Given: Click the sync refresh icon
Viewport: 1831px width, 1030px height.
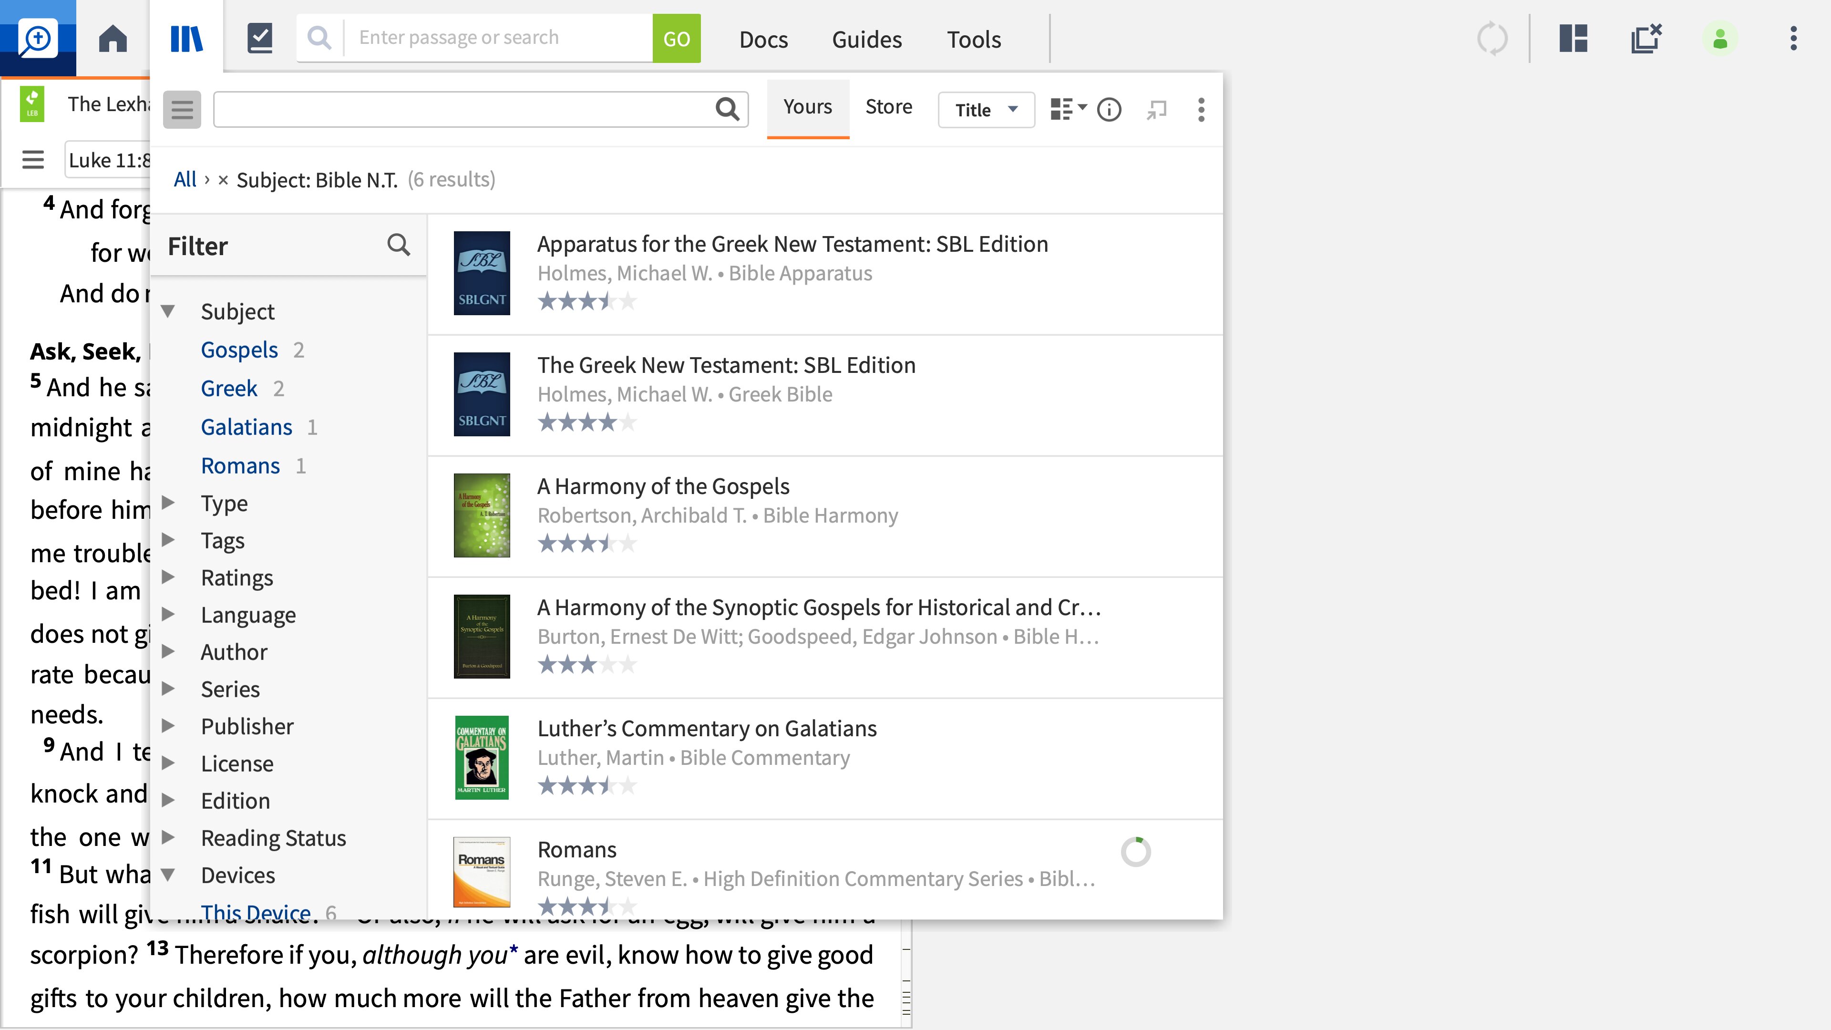Looking at the screenshot, I should pos(1492,38).
